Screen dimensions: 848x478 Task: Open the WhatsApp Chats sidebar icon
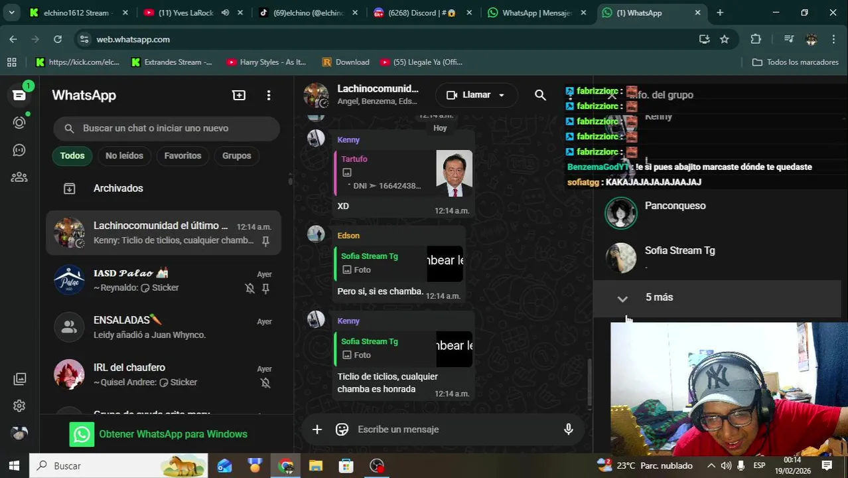[x=19, y=95]
